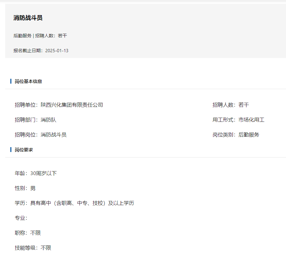Click the 岗位类别：后勤服务 field
This screenshot has height=257, width=286.
tap(236, 135)
